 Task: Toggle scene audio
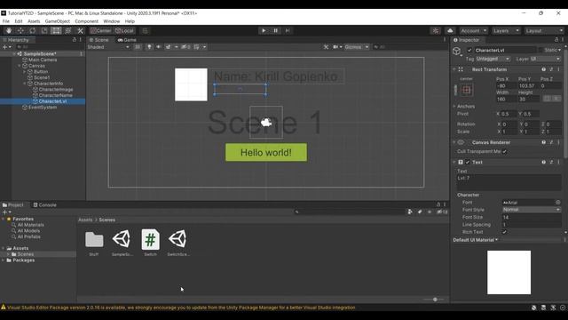[x=158, y=47]
